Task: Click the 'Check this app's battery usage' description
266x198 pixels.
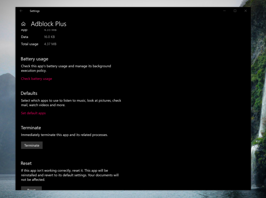Action: tap(66, 68)
